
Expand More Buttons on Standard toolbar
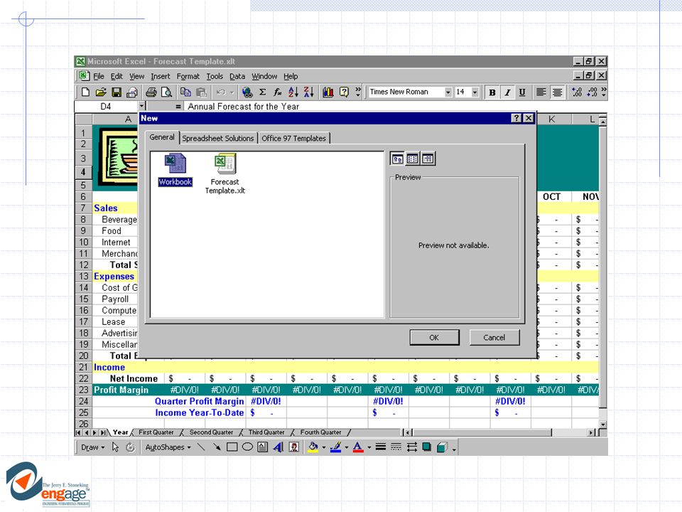(358, 92)
